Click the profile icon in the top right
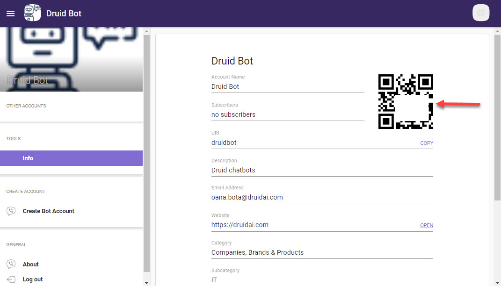501x286 pixels. [x=481, y=13]
